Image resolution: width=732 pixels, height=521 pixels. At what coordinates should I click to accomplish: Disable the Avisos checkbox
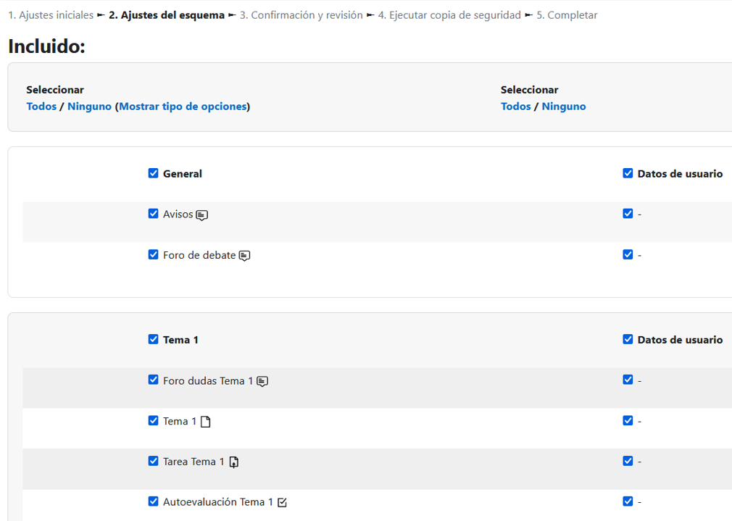(153, 214)
